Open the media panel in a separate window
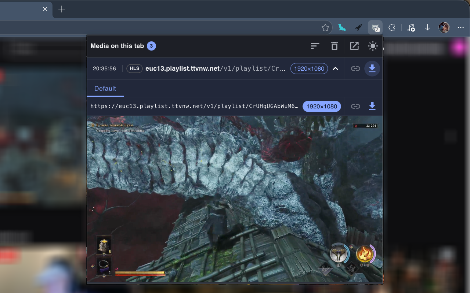 tap(354, 46)
